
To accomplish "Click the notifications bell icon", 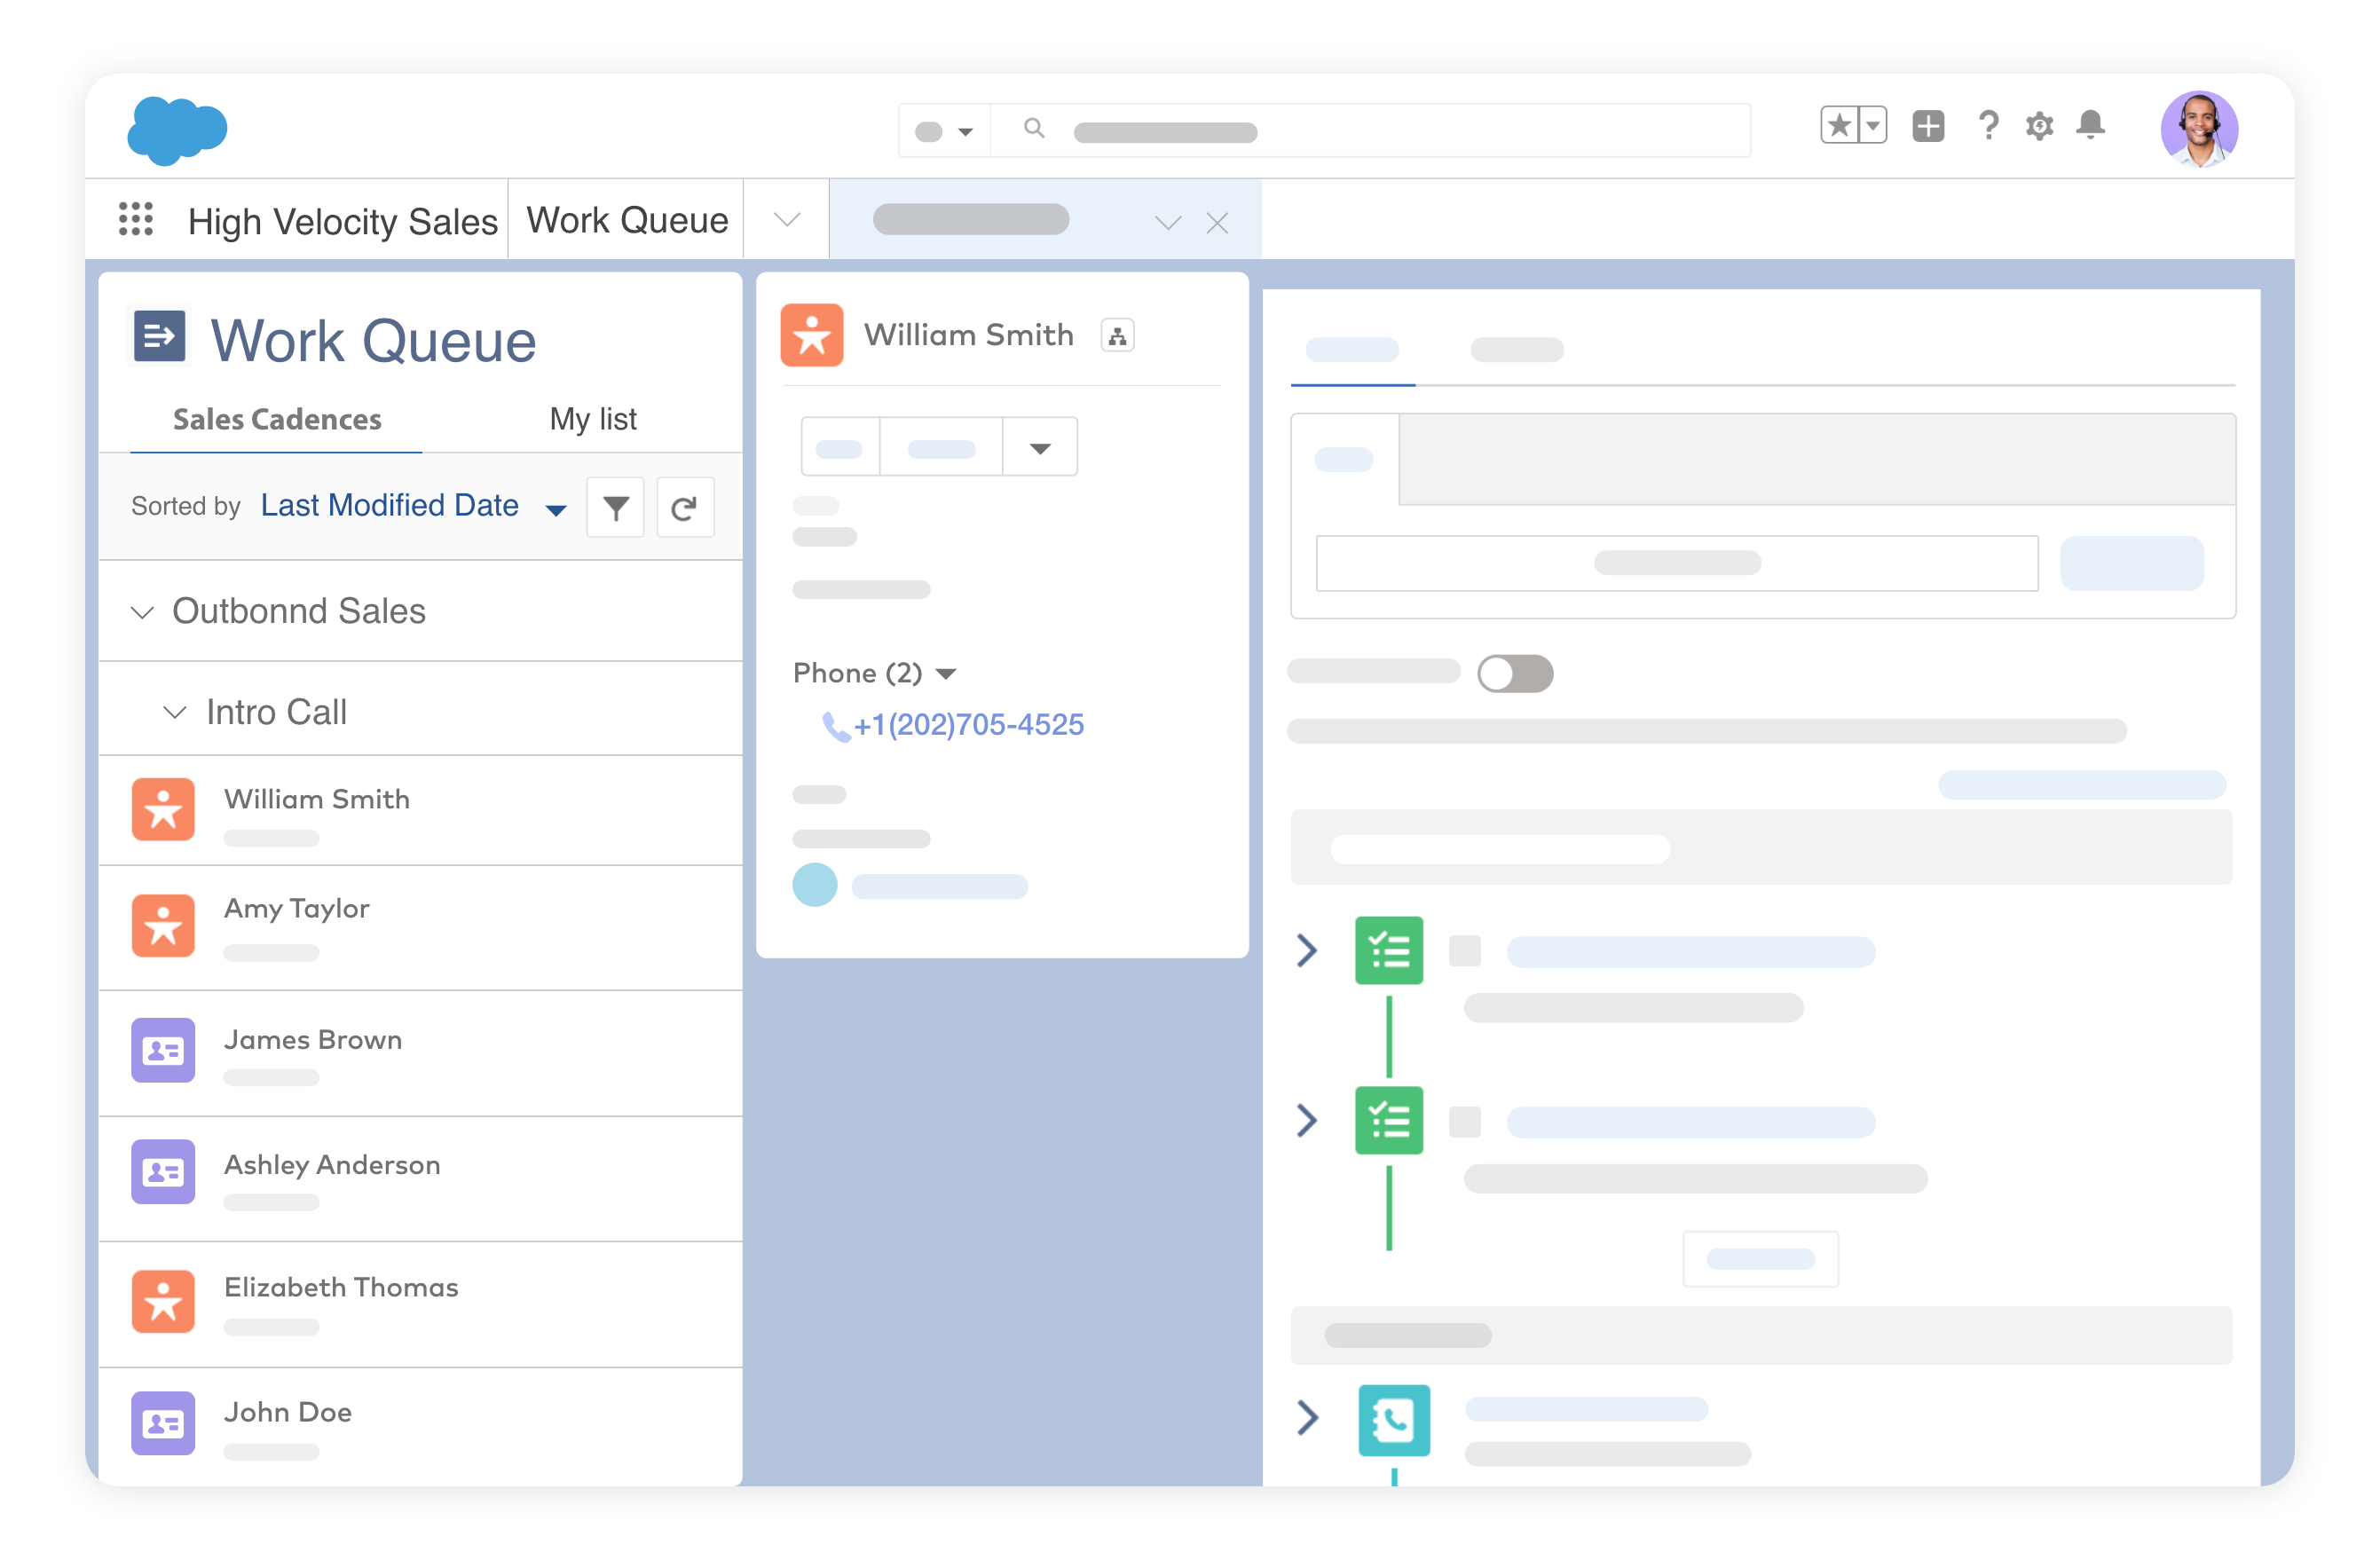I will coord(2089,126).
